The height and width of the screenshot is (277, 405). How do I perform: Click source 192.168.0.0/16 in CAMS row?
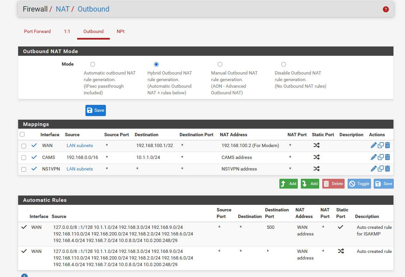(x=82, y=157)
